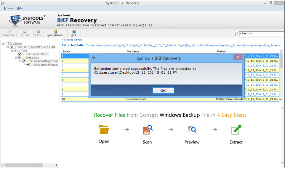Click file list scroll down arrow
This screenshot has height=169, width=287.
click(x=281, y=100)
